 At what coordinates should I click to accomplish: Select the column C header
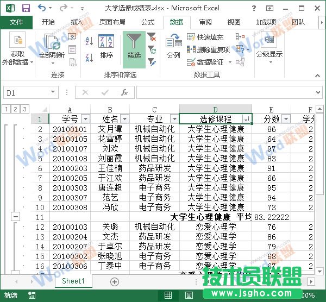154,109
